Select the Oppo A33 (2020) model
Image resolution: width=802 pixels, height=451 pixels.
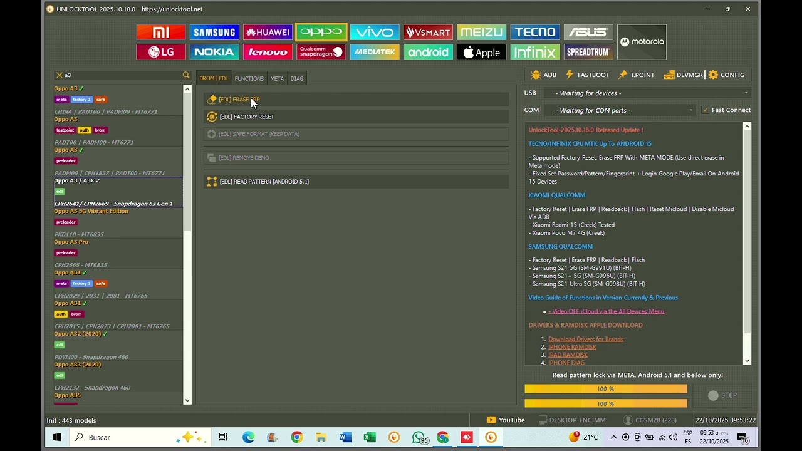click(118, 376)
